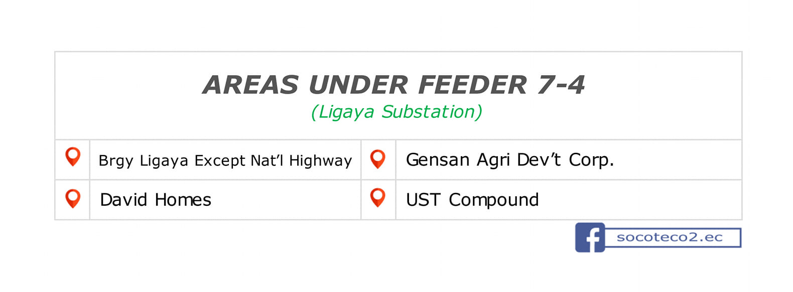Click the location pin beside Brgy Ligaya
The width and height of the screenshot is (793, 292).
coord(73,157)
